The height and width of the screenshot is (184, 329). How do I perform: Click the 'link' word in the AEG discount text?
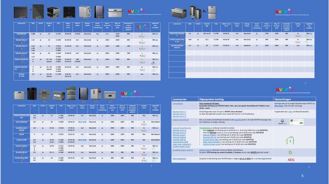(x=263, y=159)
